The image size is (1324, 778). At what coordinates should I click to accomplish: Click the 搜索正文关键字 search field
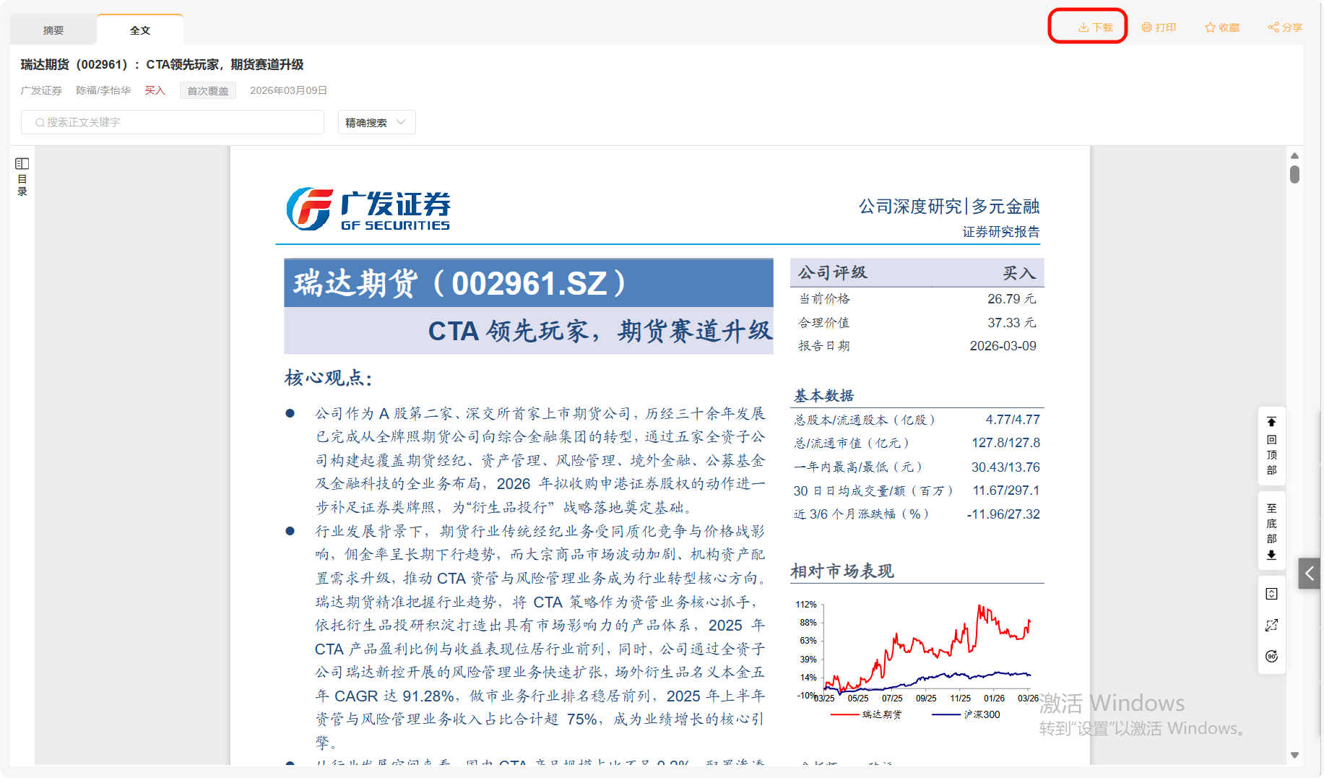point(173,122)
